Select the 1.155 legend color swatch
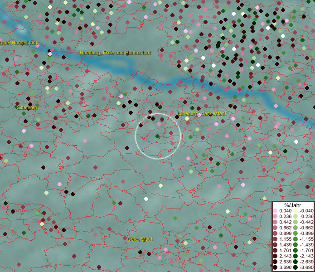This screenshot has width=315, height=272. (275, 239)
